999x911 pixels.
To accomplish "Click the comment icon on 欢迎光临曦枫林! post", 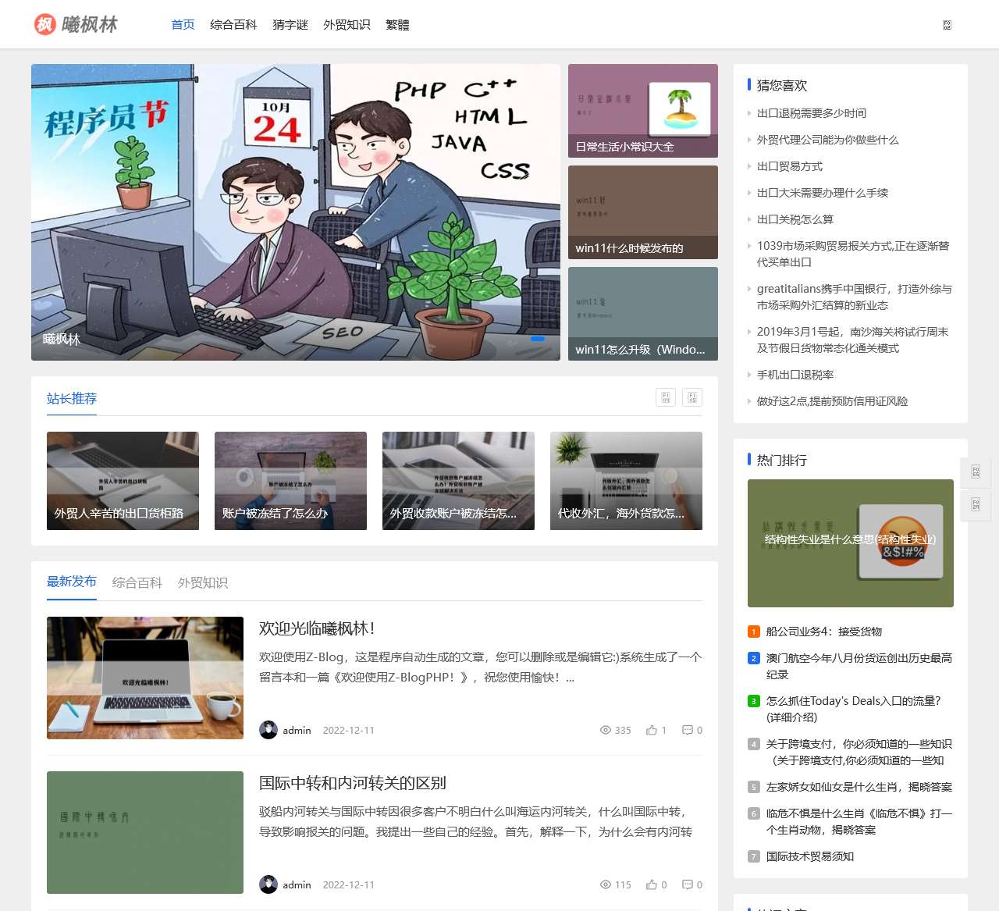I will (x=688, y=730).
